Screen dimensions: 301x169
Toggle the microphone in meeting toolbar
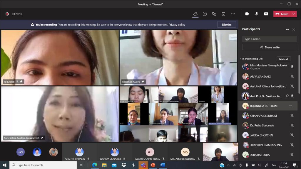pyautogui.click(x=257, y=14)
